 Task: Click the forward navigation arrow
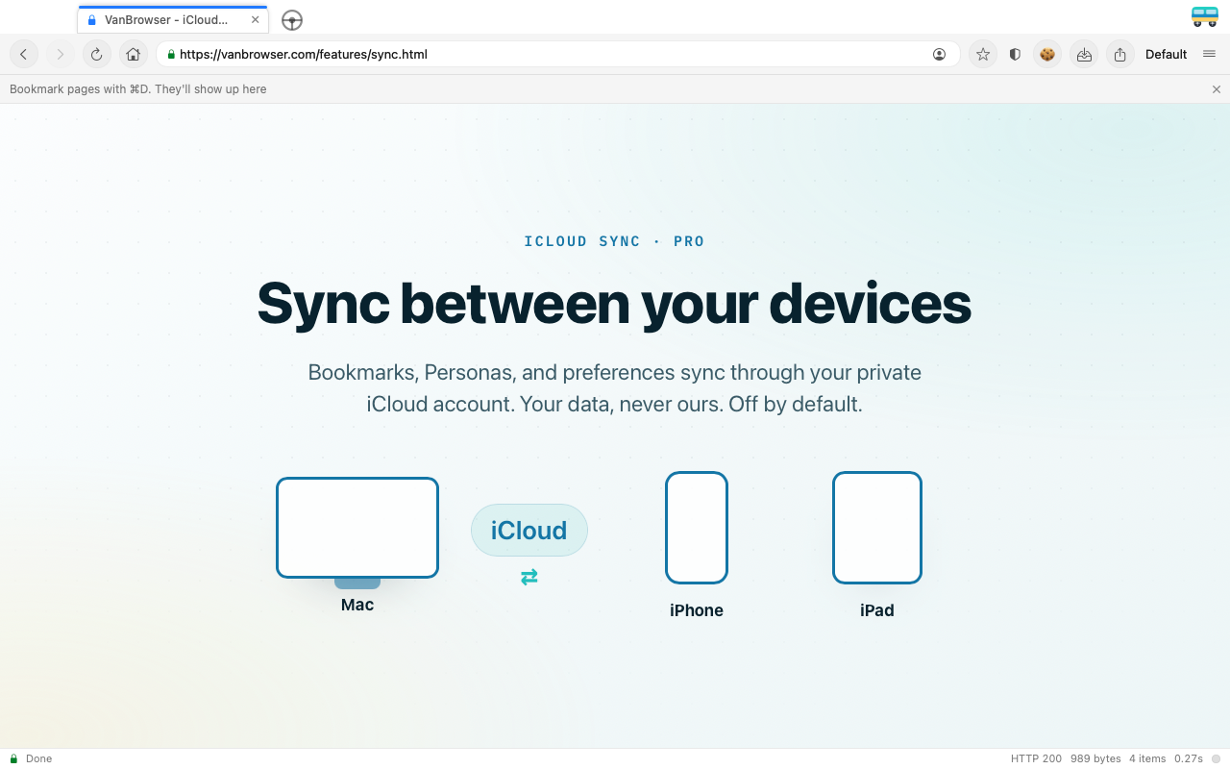[x=60, y=55]
